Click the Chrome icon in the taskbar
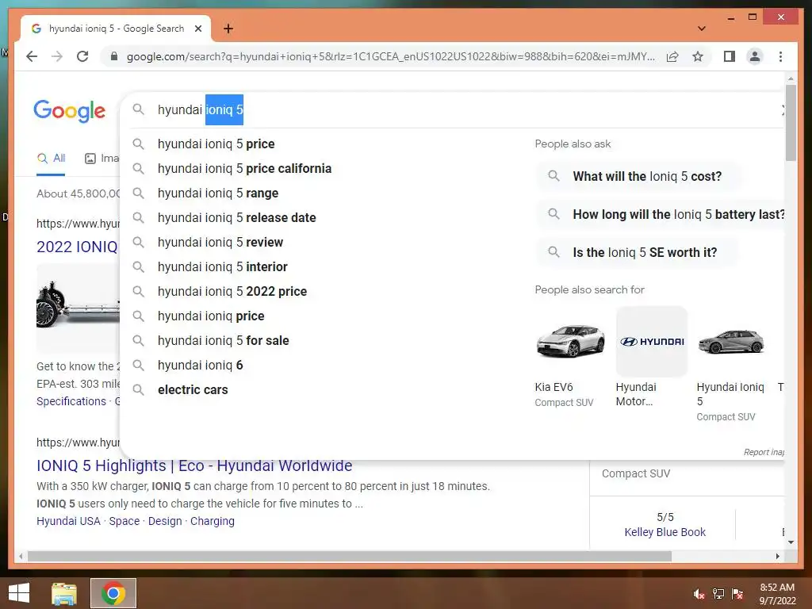This screenshot has width=812, height=609. pos(113,593)
